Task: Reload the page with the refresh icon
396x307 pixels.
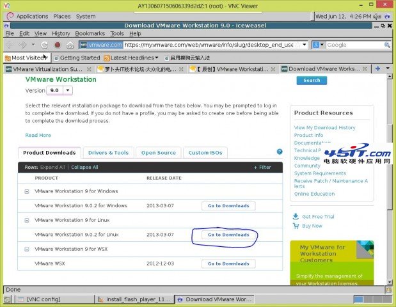Action: (44, 45)
